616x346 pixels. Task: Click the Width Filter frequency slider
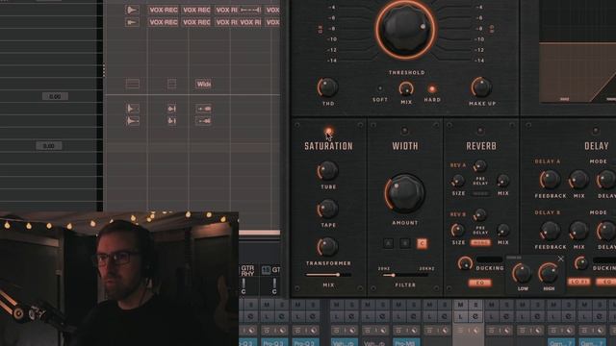click(404, 276)
